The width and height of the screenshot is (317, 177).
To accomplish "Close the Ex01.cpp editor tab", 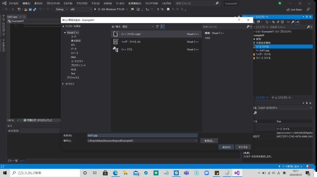I will click(25, 17).
